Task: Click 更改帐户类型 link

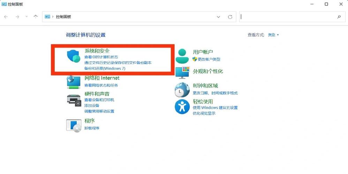Action: 209,59
